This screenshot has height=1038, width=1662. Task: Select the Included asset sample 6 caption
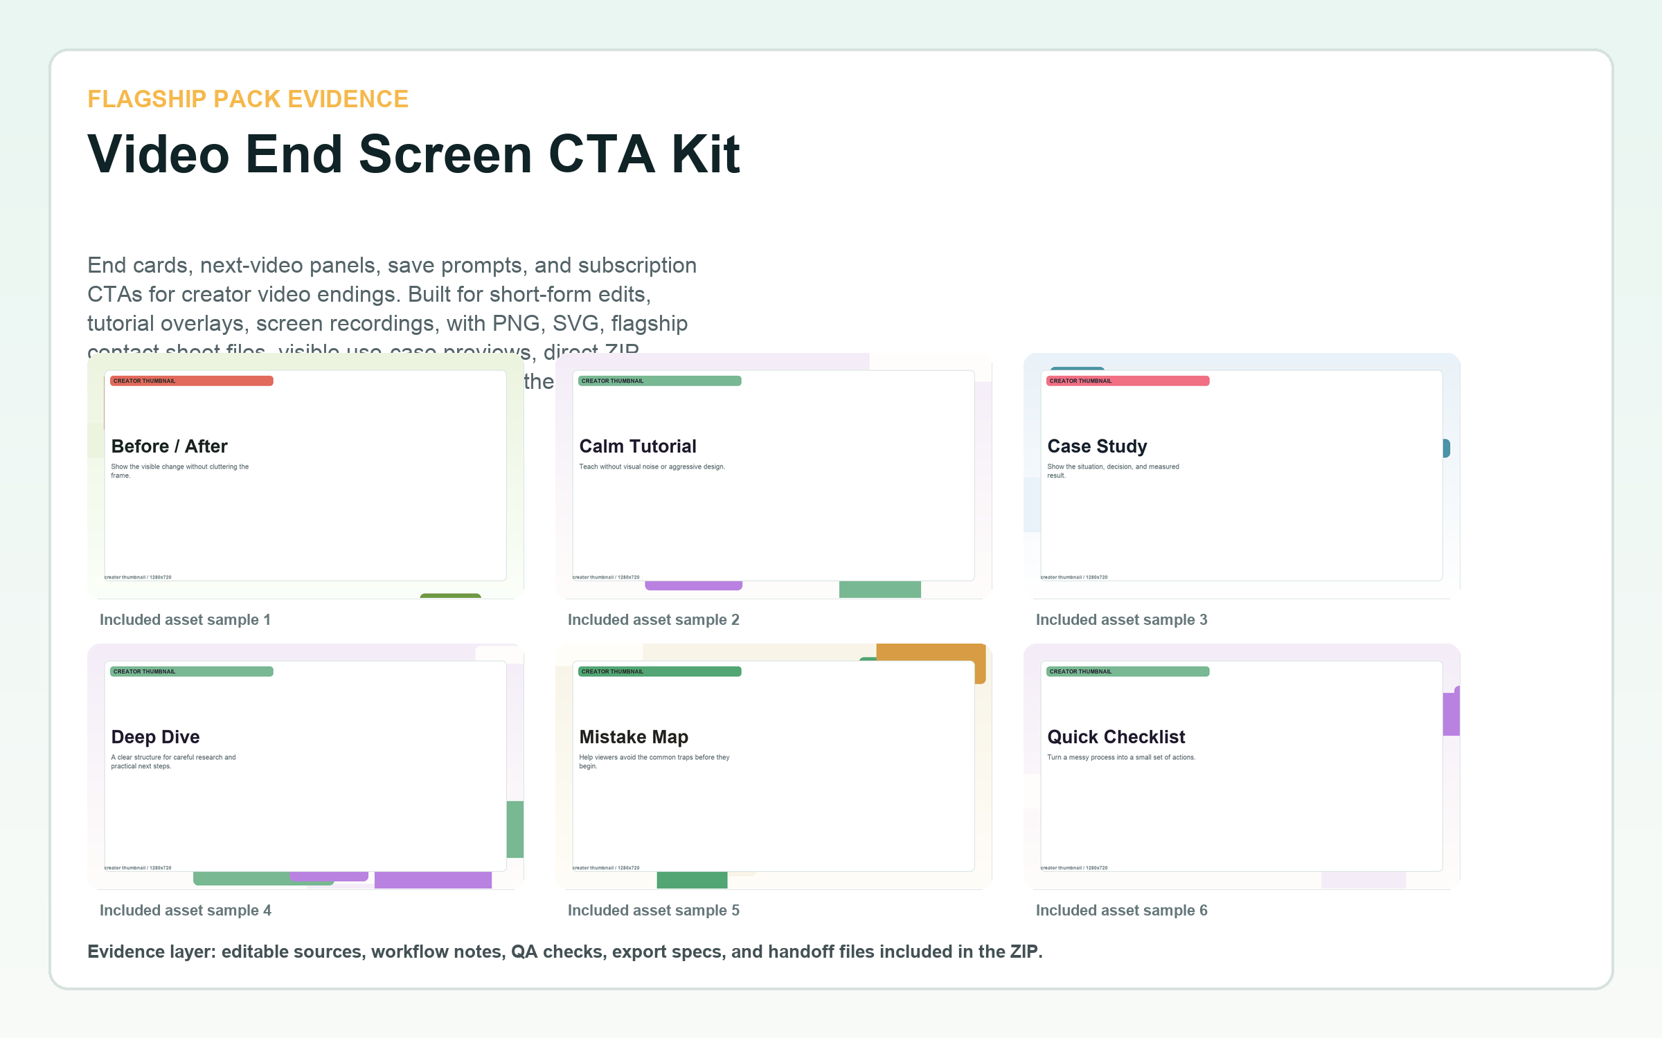(1122, 911)
